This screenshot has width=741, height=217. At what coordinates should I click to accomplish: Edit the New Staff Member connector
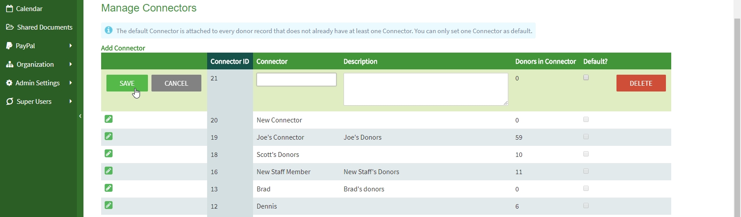[109, 171]
